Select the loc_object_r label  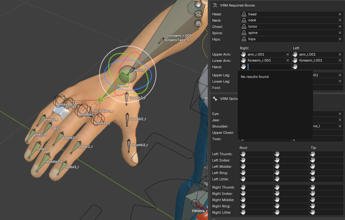[x=104, y=111]
